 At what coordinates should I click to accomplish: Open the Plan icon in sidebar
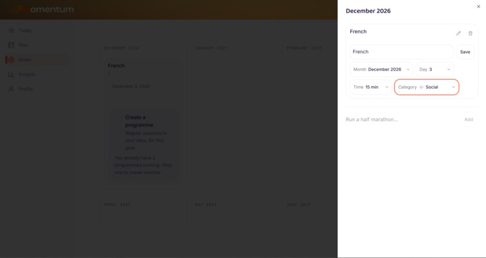pos(11,45)
